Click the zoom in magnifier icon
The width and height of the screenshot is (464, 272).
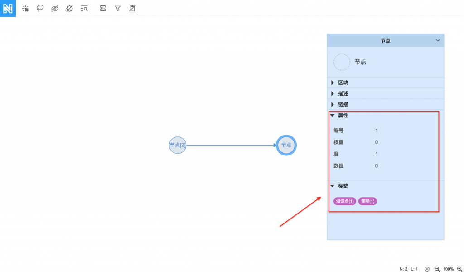point(459,269)
